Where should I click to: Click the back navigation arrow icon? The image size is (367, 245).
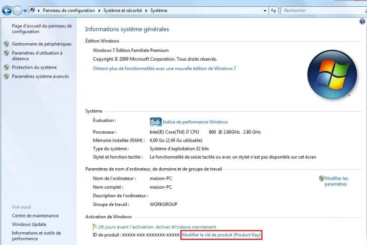tap(6, 11)
